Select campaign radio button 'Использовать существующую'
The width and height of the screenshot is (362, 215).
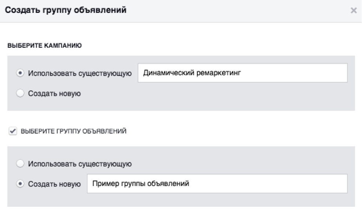coord(21,73)
